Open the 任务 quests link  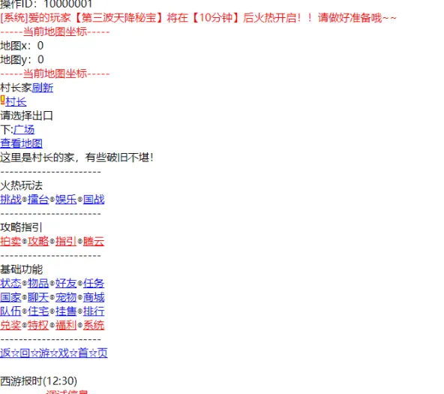pyautogui.click(x=94, y=283)
